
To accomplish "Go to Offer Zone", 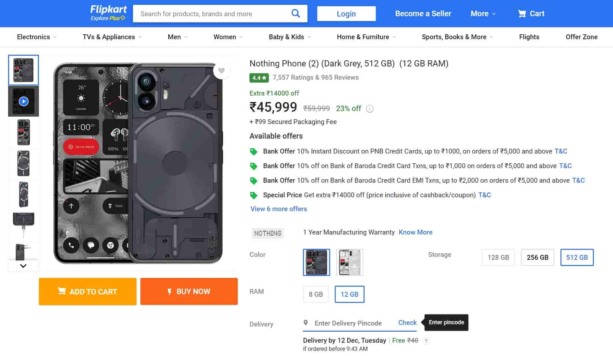I will tap(581, 37).
